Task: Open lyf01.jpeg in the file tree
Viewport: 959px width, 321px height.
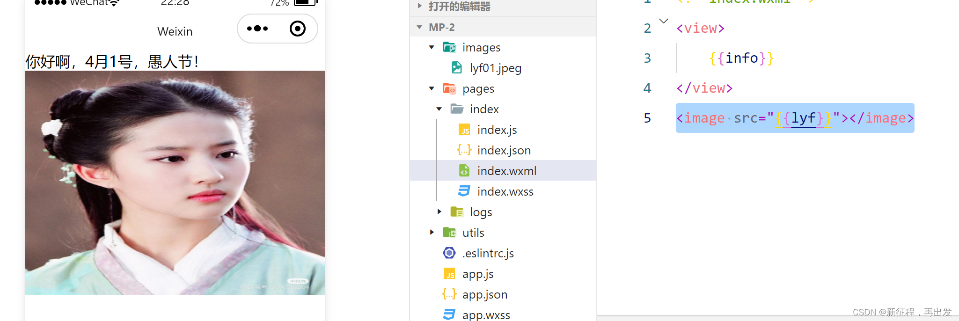Action: 496,68
